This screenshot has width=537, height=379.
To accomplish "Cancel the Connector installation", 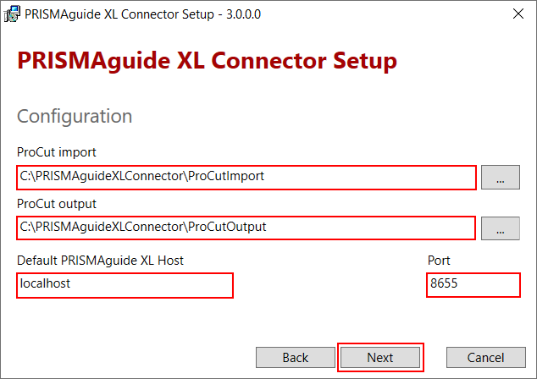I will coord(485,358).
